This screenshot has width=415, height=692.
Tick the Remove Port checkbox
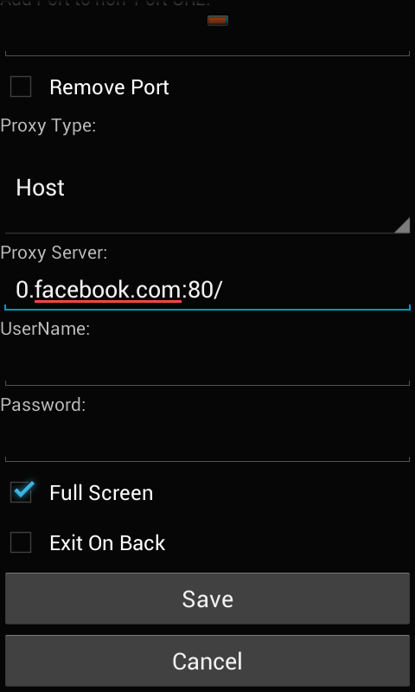point(21,86)
